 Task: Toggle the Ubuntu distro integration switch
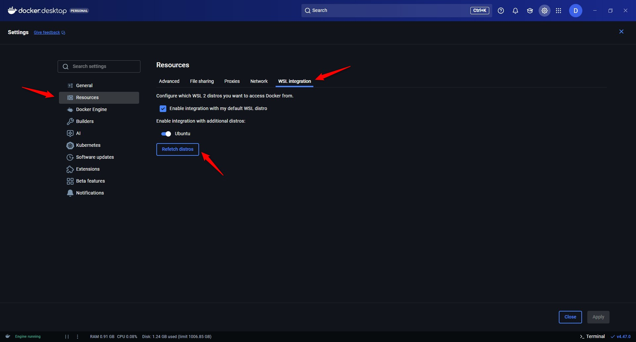coord(166,134)
